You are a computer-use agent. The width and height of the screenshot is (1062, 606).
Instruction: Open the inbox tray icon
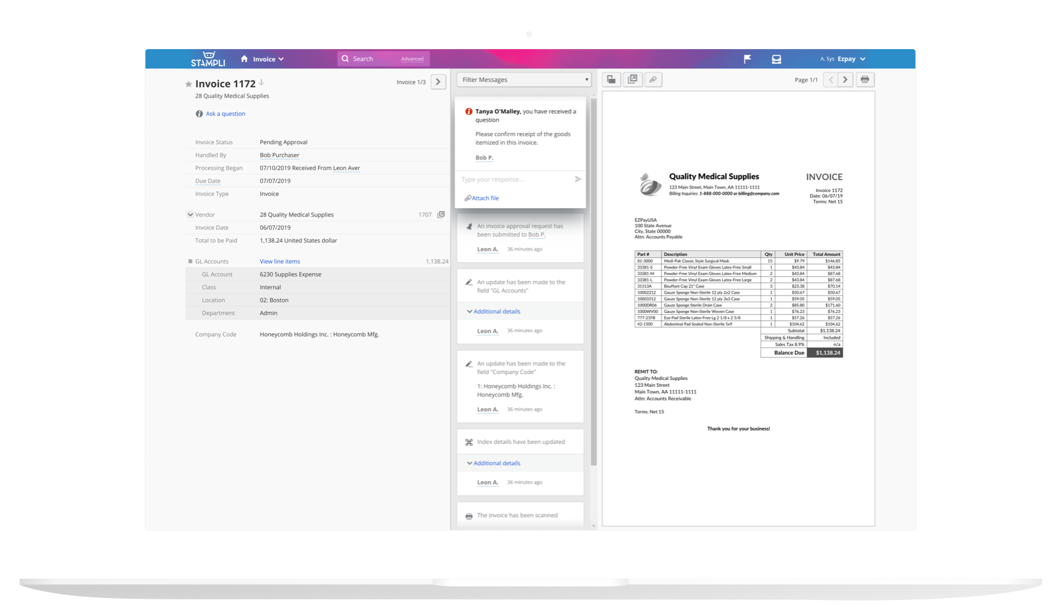coord(776,59)
